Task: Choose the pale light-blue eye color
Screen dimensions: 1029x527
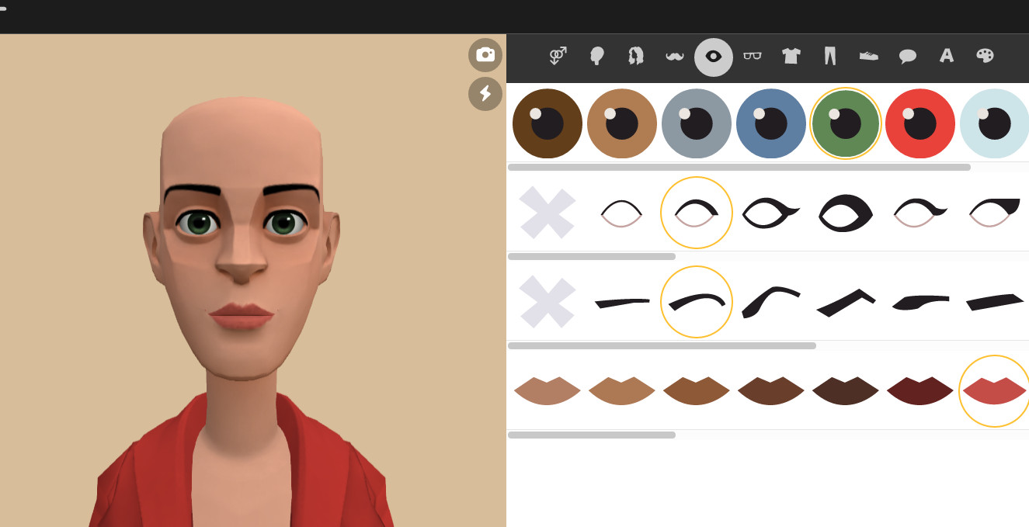Action: point(995,123)
